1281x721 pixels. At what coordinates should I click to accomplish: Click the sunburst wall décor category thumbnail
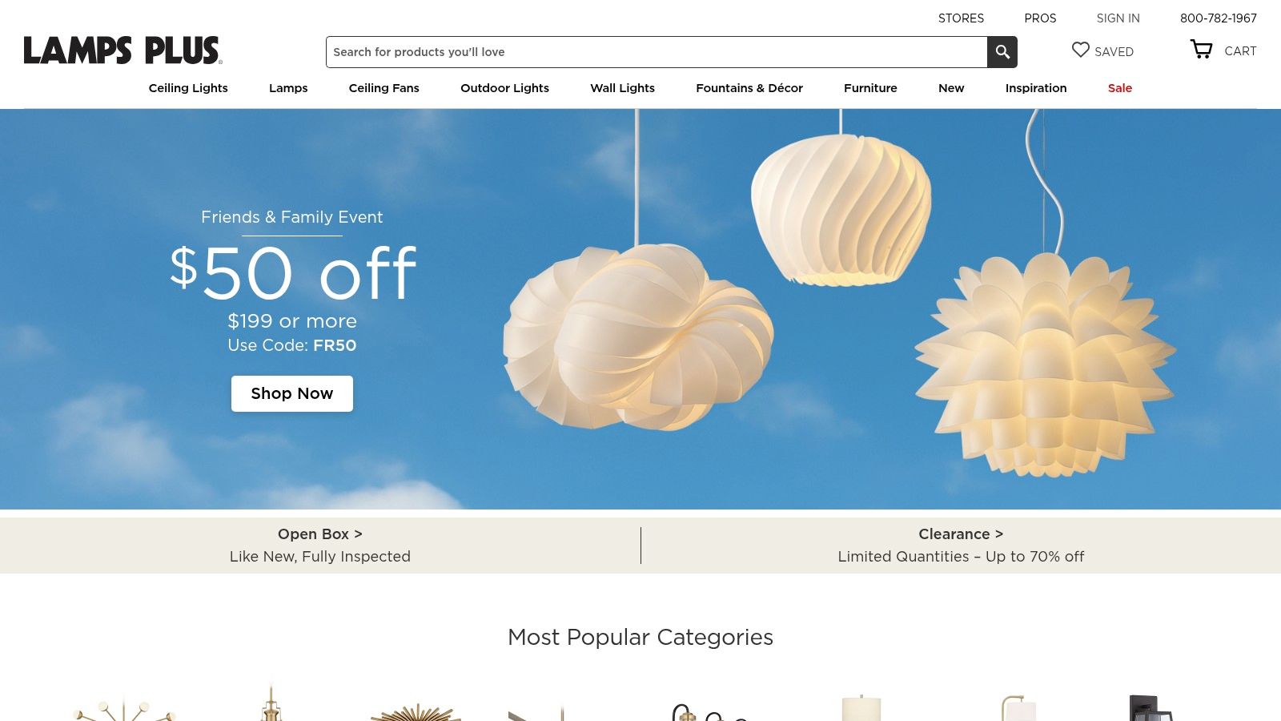tap(416, 711)
